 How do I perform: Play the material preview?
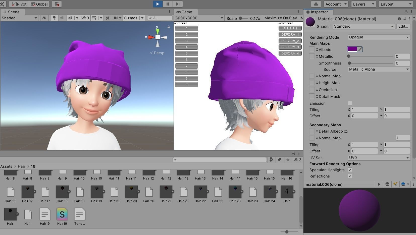point(379,184)
